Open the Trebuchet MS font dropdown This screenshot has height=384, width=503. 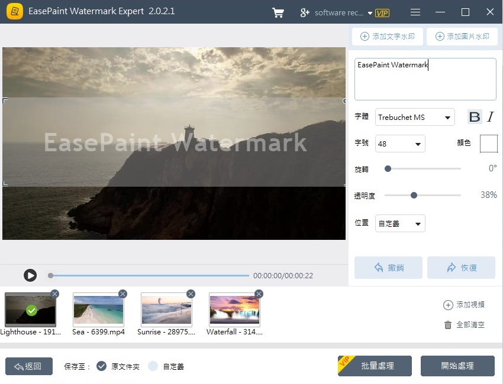pos(415,117)
